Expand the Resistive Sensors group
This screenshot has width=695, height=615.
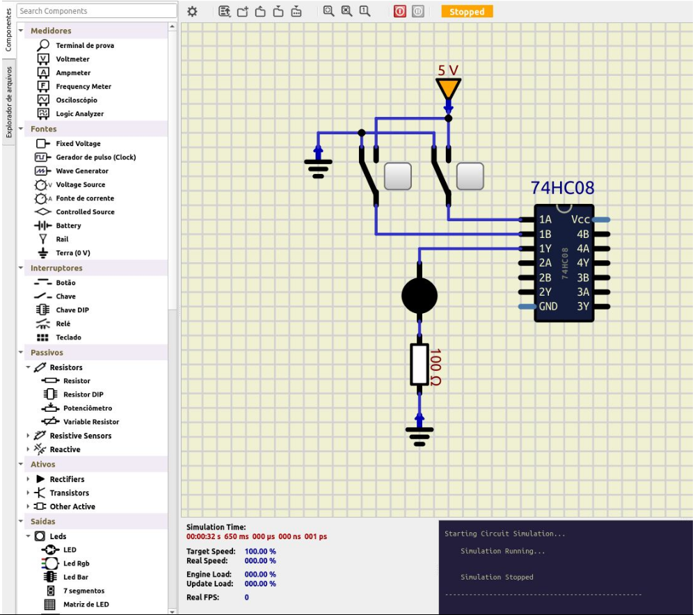29,436
